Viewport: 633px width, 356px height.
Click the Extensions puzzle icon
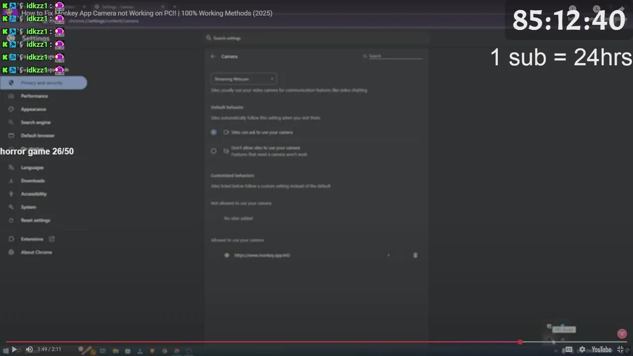pyautogui.click(x=11, y=239)
